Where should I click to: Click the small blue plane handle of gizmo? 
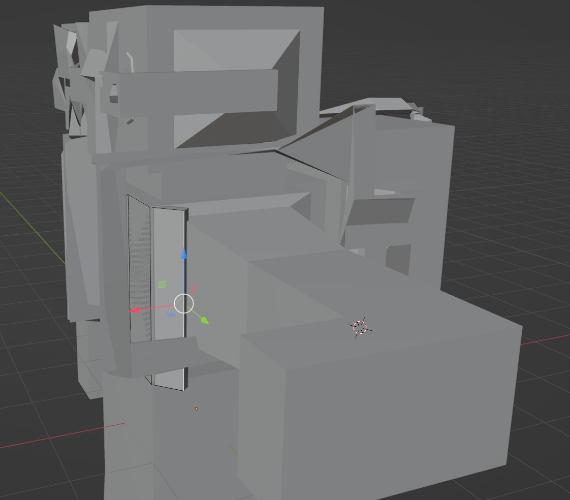coord(171,315)
